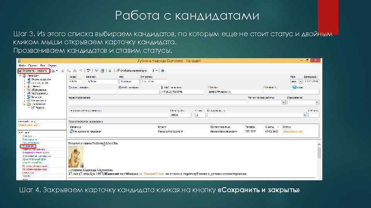Click the Paste icon in the toolbar
The width and height of the screenshot is (371, 208).
point(75,71)
